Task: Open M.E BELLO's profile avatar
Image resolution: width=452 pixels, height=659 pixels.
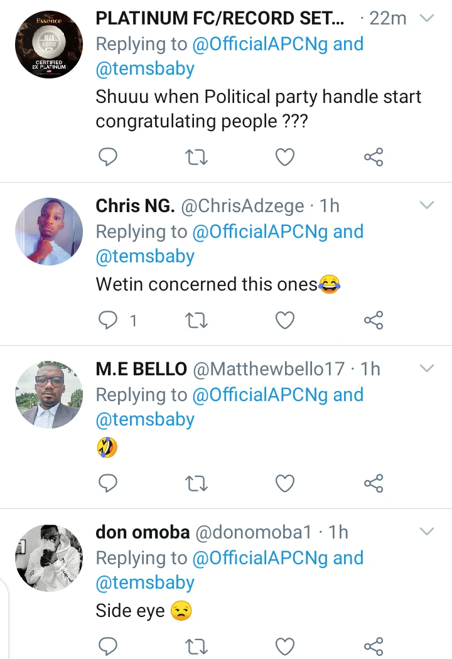Action: coord(49,395)
